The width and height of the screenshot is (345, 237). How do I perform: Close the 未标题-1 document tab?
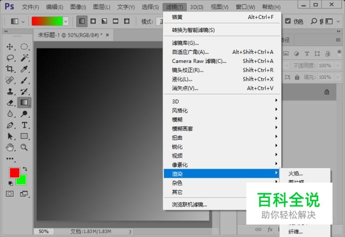coord(107,35)
